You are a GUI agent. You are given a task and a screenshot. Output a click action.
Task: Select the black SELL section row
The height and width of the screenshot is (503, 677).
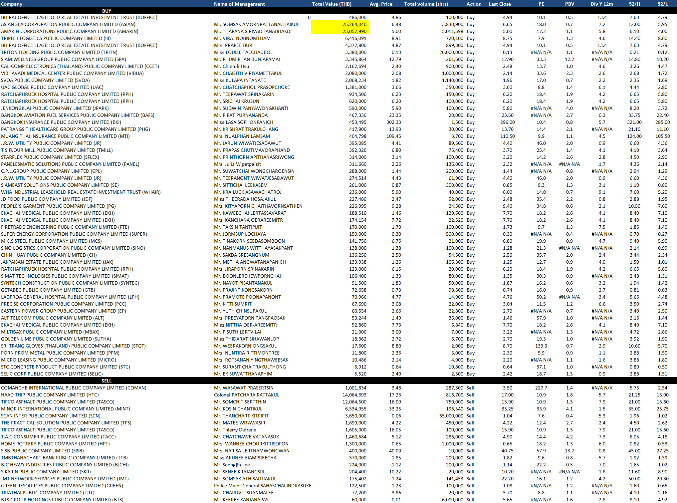pyautogui.click(x=107, y=381)
